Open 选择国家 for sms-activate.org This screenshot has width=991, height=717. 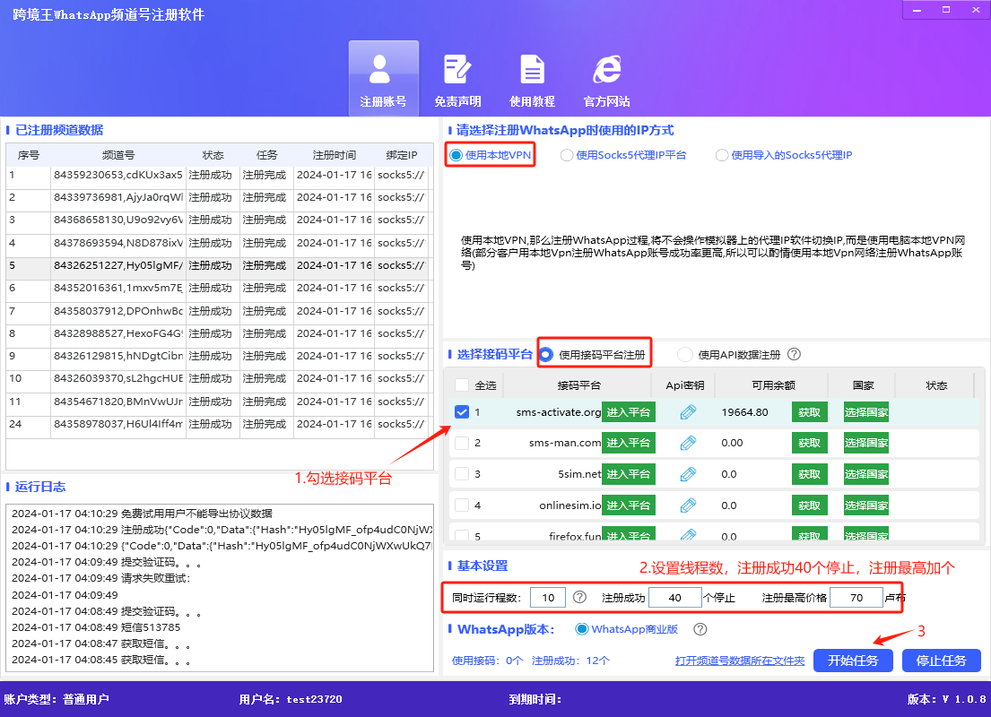865,412
